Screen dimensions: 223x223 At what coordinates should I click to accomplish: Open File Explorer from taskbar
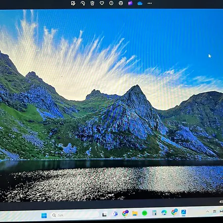[x=135, y=213]
